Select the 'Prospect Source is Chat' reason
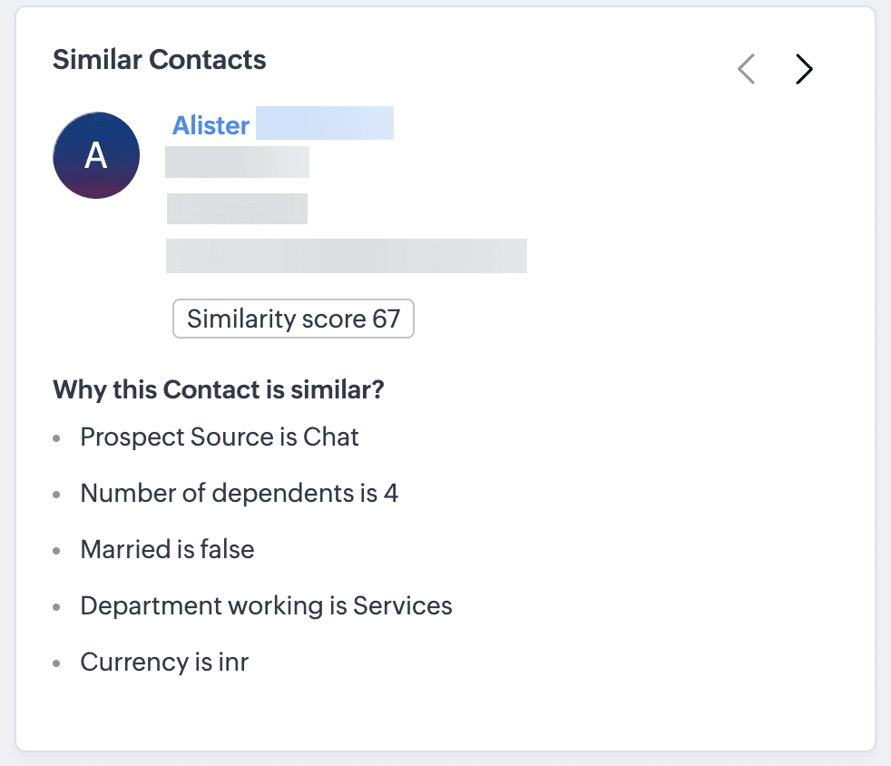Image resolution: width=891 pixels, height=766 pixels. [x=220, y=437]
